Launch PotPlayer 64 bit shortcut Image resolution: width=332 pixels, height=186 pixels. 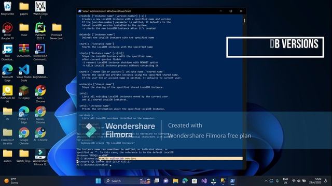[7, 94]
